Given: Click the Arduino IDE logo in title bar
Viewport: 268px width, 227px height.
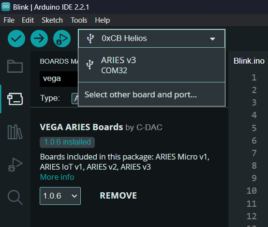Looking at the screenshot, I should 6,7.
